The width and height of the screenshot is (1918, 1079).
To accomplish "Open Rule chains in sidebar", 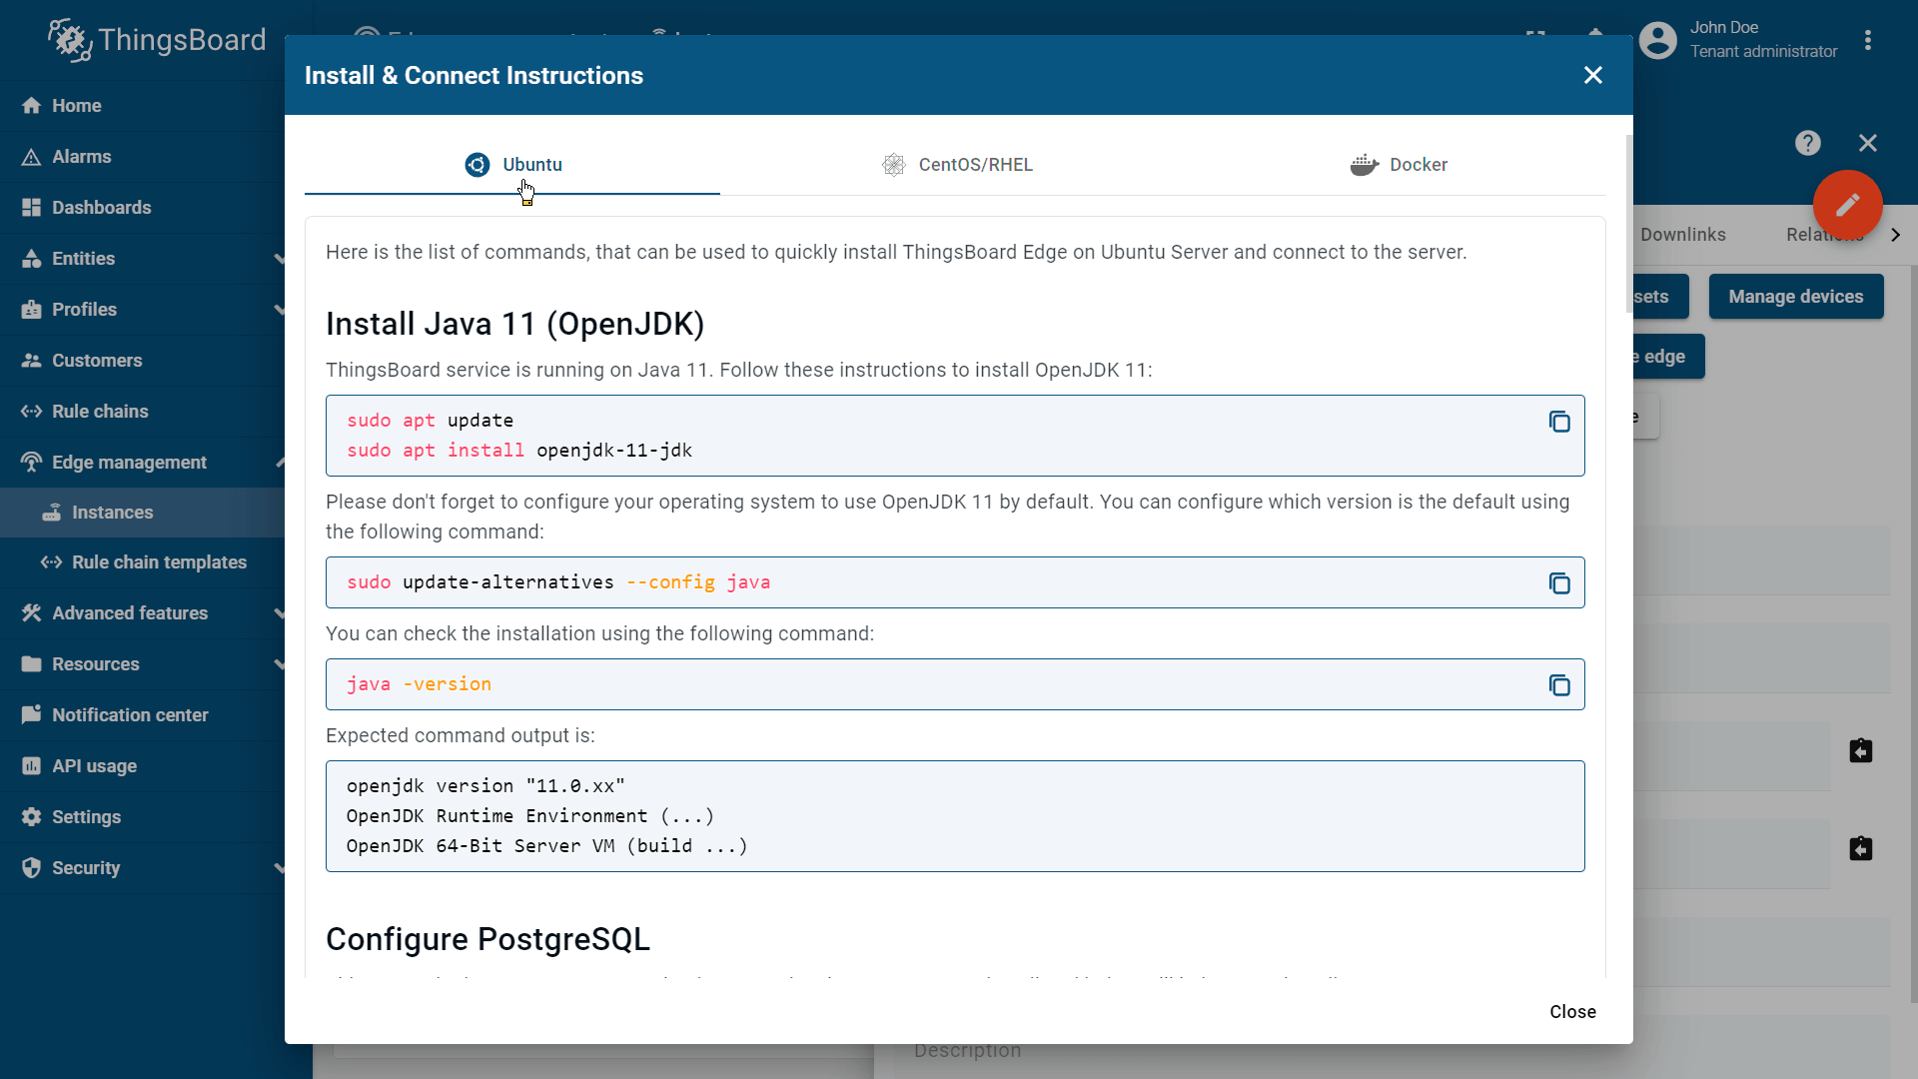I will [x=142, y=412].
